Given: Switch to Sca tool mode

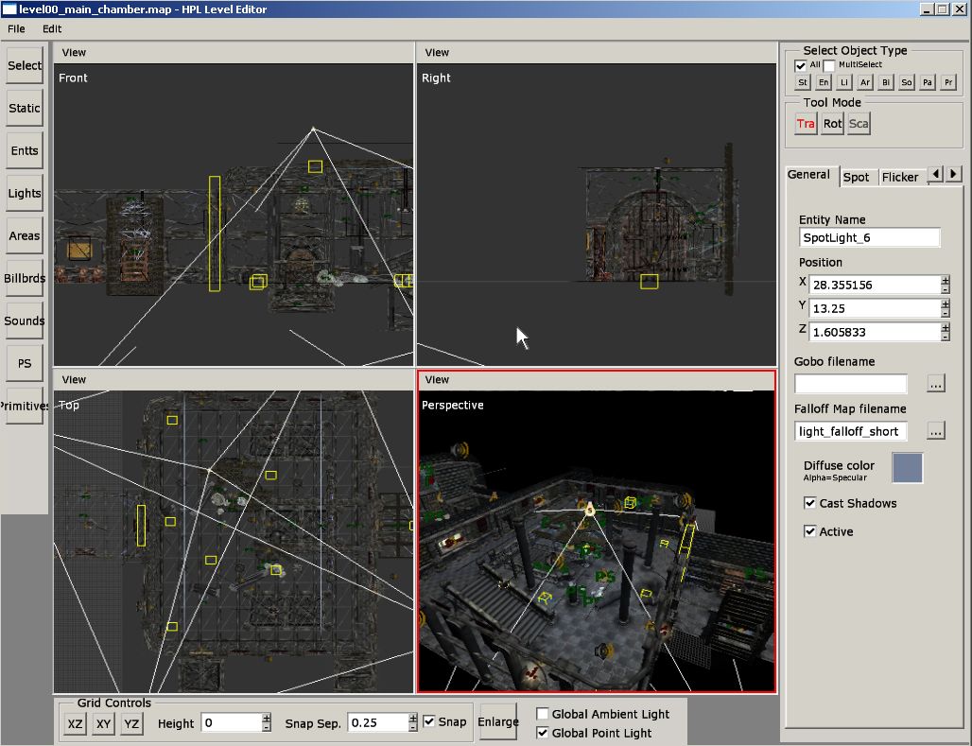Looking at the screenshot, I should click(x=859, y=124).
